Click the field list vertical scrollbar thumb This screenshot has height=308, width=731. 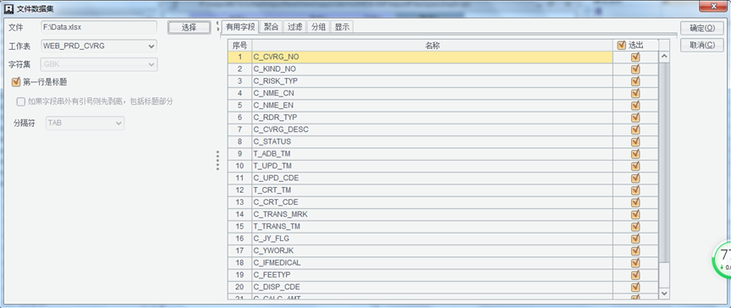[x=664, y=162]
